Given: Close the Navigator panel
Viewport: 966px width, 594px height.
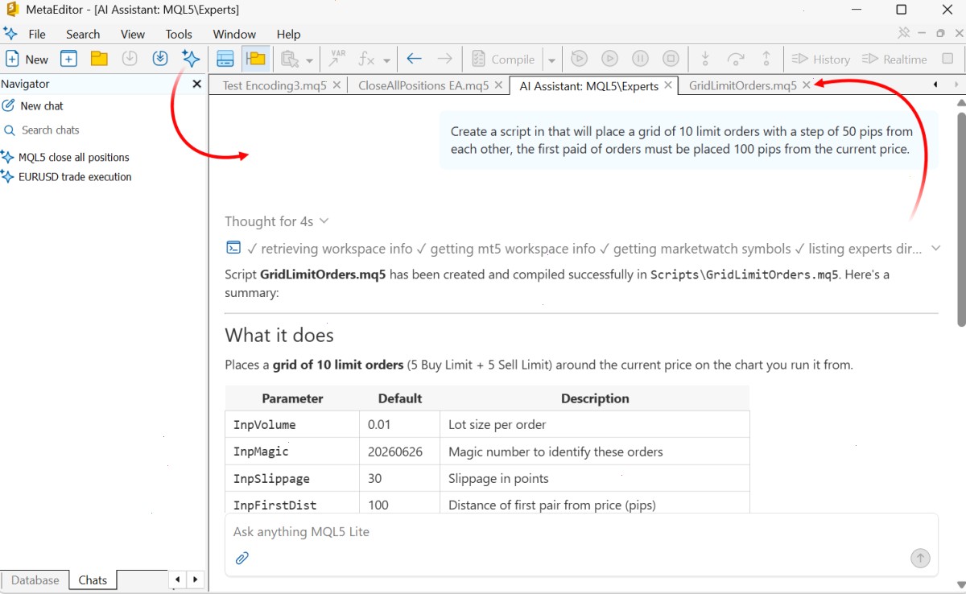Looking at the screenshot, I should pyautogui.click(x=197, y=84).
